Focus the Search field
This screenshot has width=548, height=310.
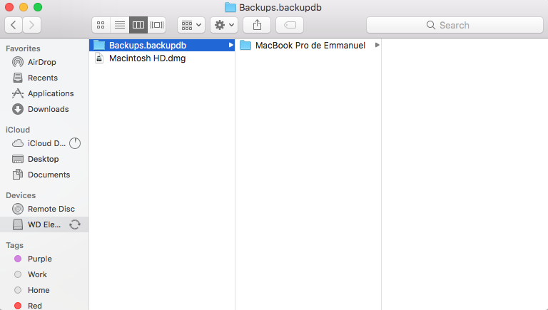point(455,25)
